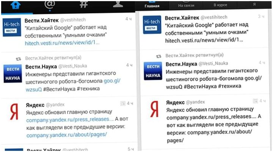Image resolution: width=273 pixels, height=152 pixels.
Task: Open company.yandex.ru/press_releases link in right tweet
Action: tap(211, 117)
